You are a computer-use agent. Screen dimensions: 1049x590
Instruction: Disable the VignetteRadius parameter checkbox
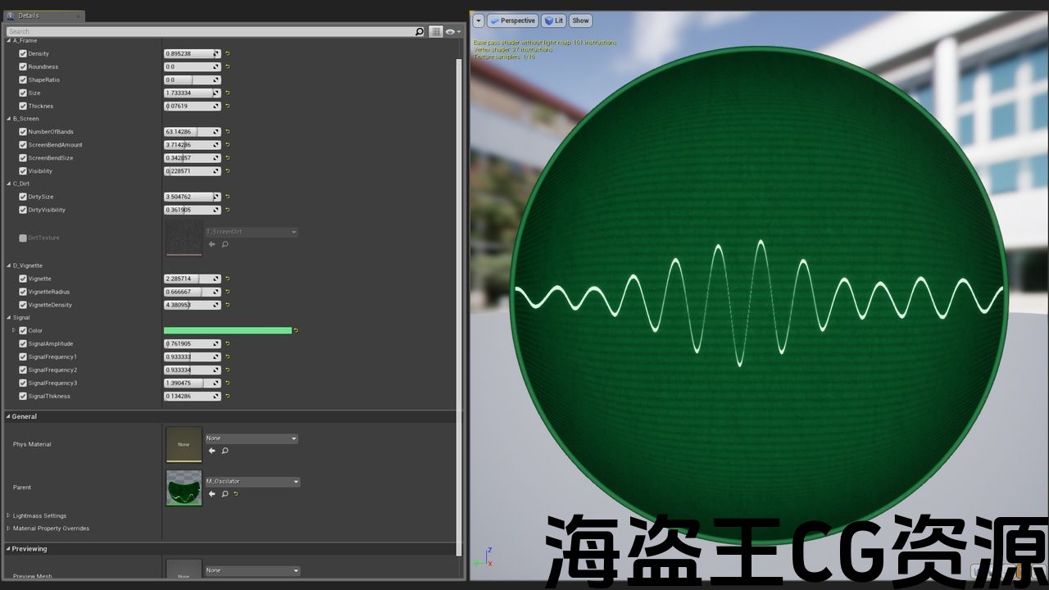23,292
